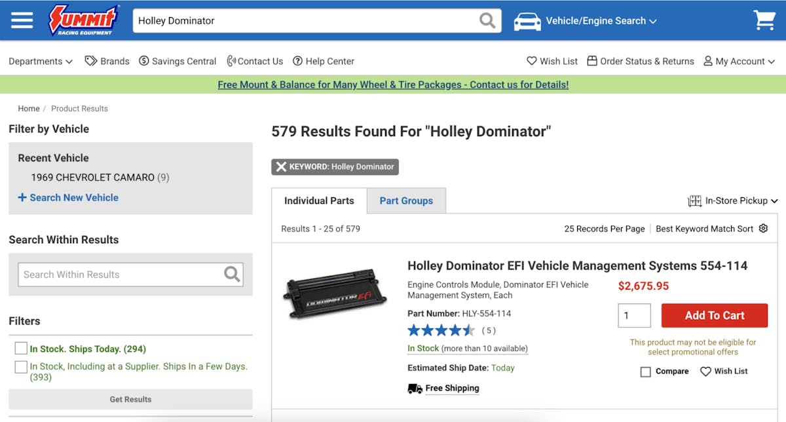
Task: Click Best Keyword Match Sort gear icon
Action: 763,229
